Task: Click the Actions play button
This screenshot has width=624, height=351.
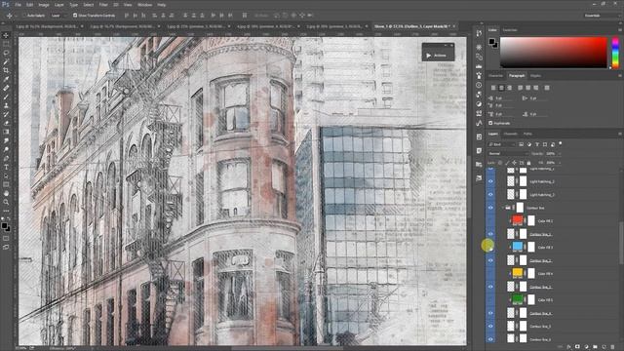Action: [x=429, y=56]
